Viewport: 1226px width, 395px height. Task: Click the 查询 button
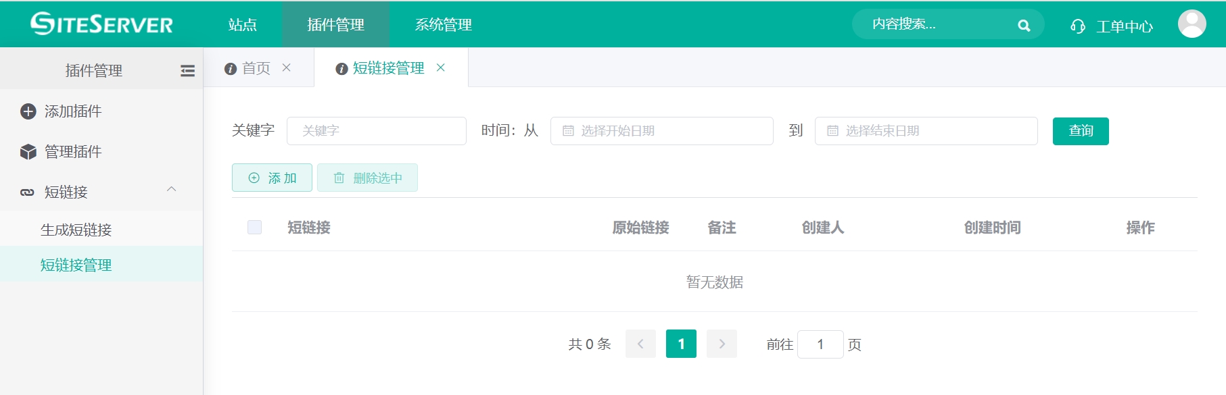coord(1080,131)
